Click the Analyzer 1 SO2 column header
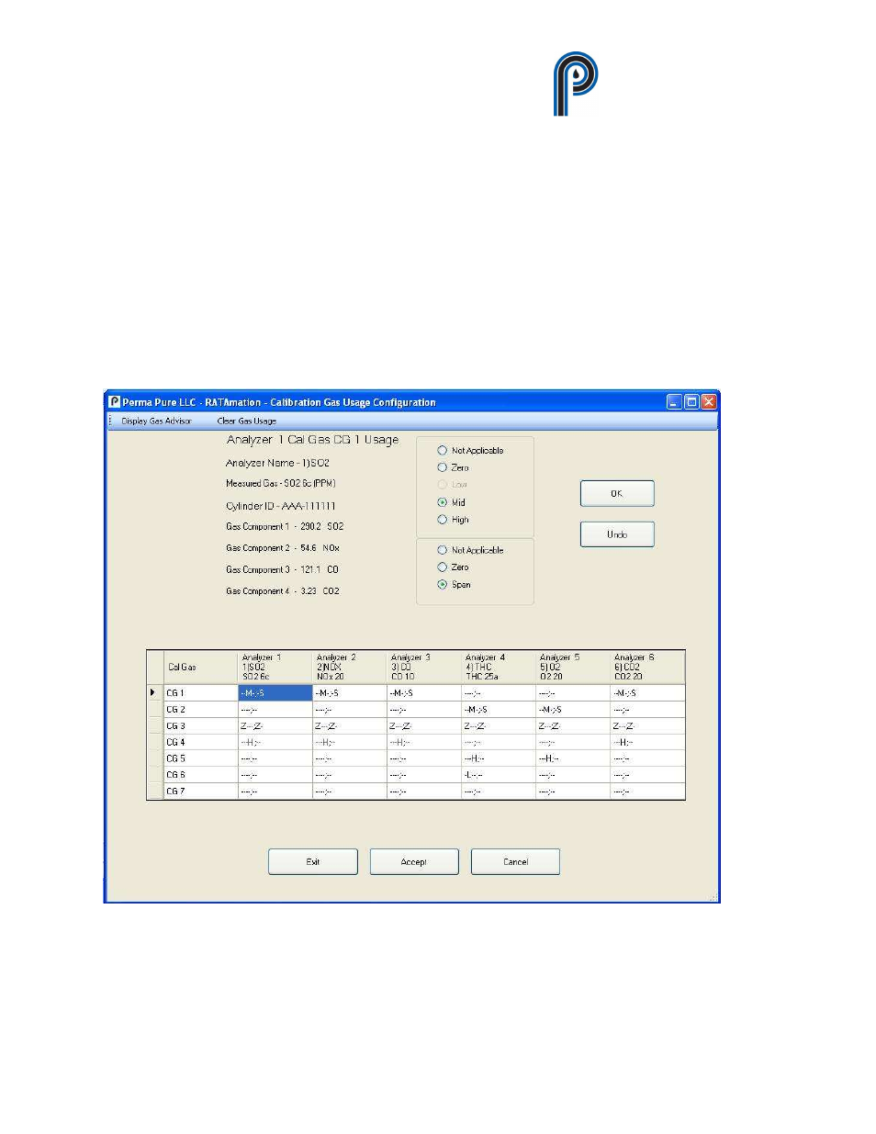 click(x=275, y=668)
